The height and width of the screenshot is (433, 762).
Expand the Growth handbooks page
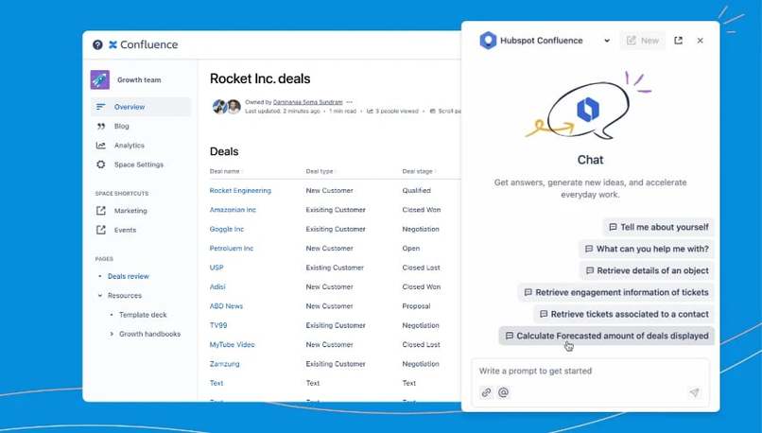(112, 334)
